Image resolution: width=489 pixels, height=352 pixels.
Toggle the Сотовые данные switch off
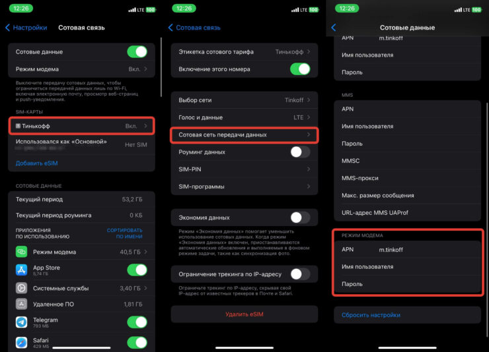click(x=137, y=51)
